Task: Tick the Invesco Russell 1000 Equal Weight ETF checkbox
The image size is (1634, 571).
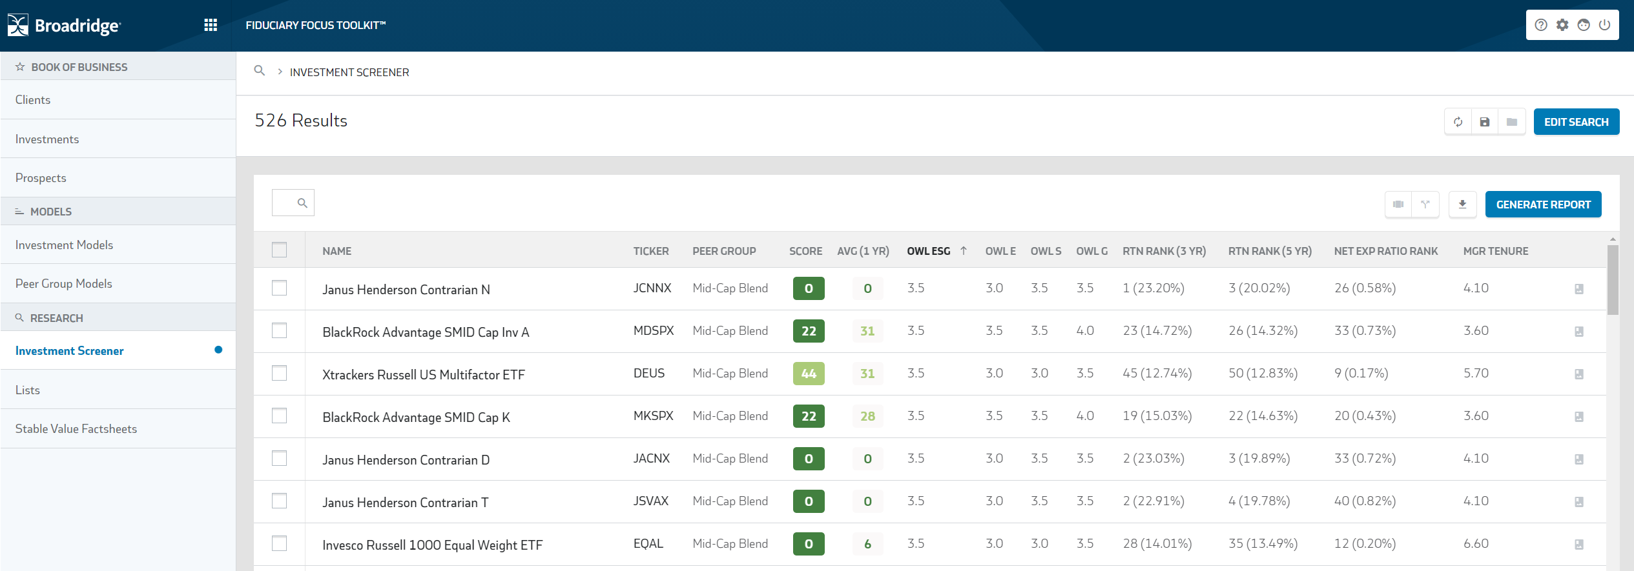Action: coord(279,543)
